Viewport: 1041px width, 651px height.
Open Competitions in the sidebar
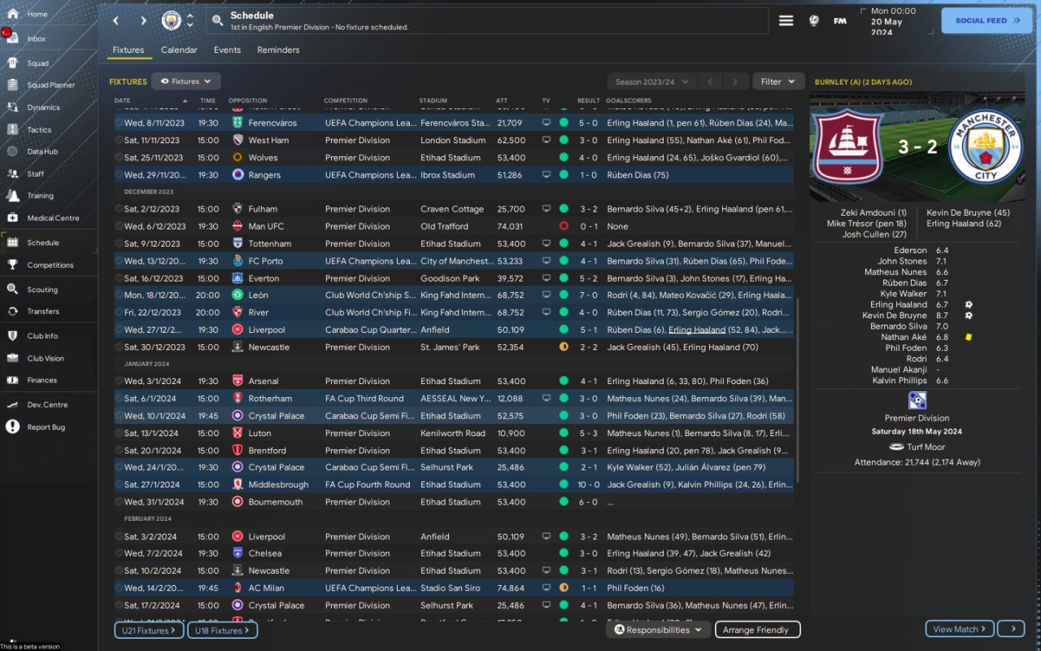49,264
